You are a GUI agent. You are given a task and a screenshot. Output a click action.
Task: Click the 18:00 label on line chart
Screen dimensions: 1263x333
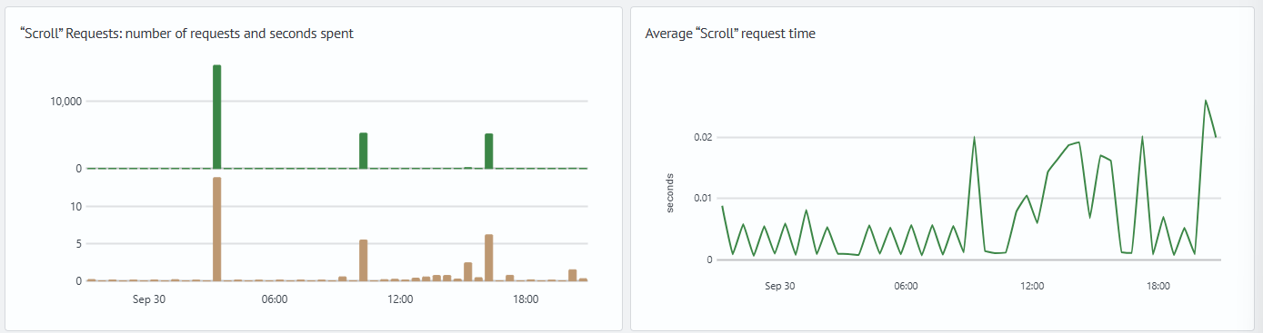click(x=1158, y=285)
